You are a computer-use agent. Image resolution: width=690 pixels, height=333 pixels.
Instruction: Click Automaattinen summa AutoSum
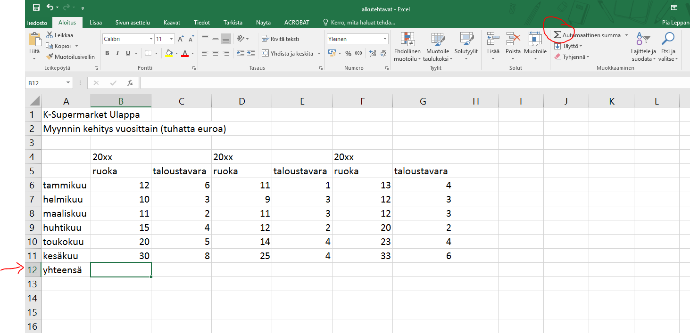pyautogui.click(x=587, y=35)
